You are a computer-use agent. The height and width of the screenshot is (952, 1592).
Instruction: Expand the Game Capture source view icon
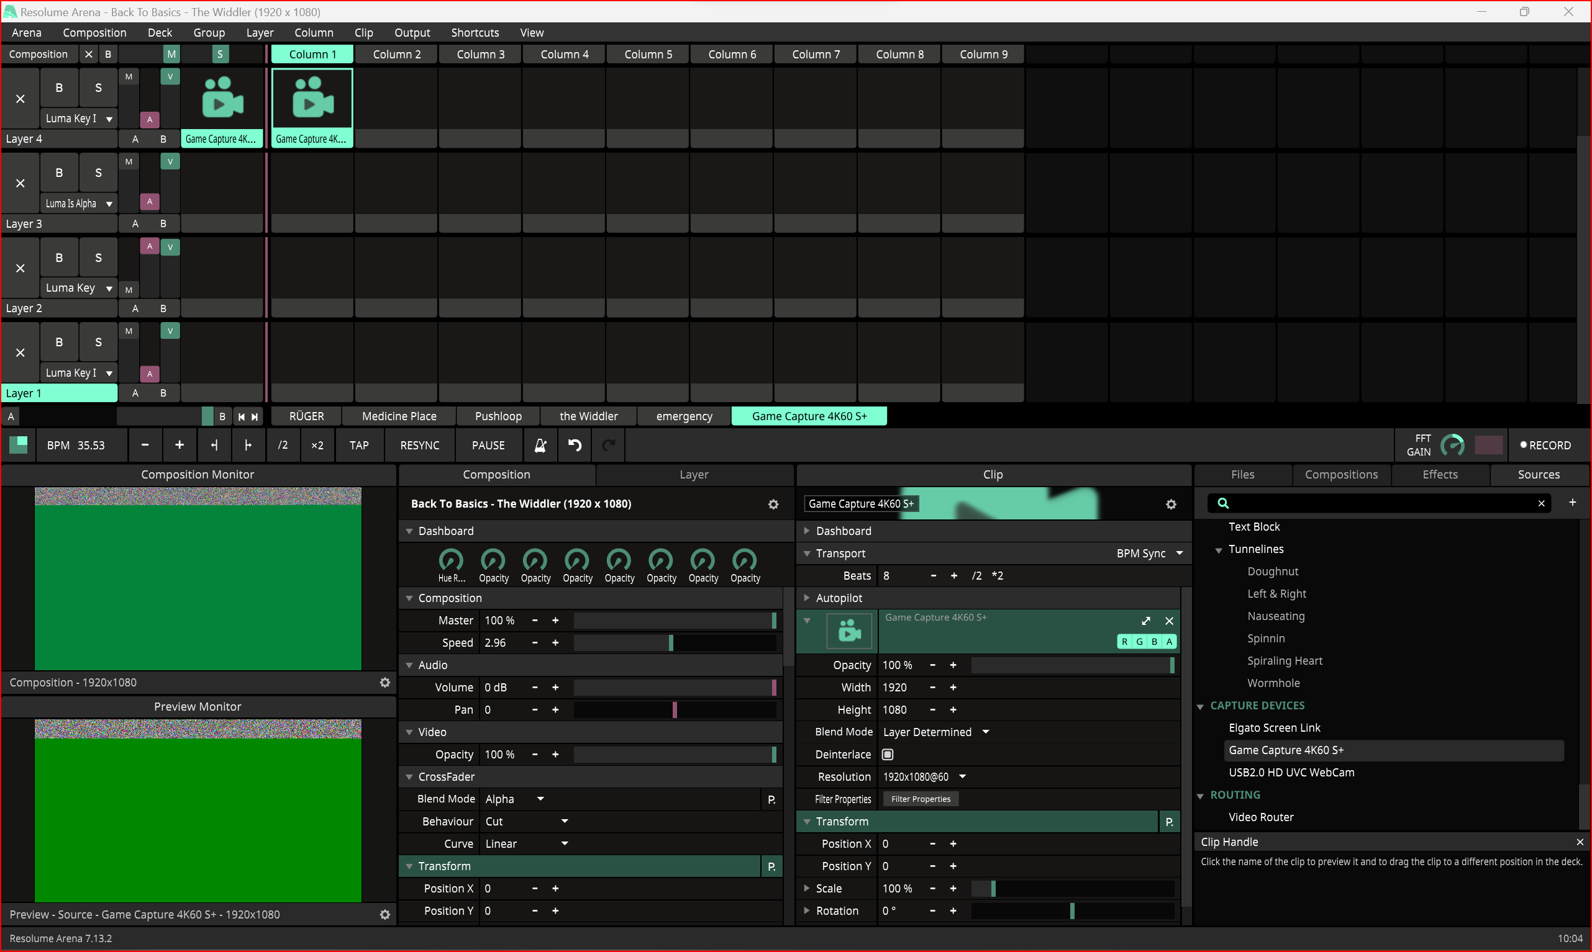pyautogui.click(x=1146, y=621)
